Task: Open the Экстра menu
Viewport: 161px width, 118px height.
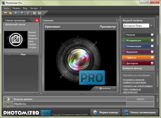Action: click(34, 8)
